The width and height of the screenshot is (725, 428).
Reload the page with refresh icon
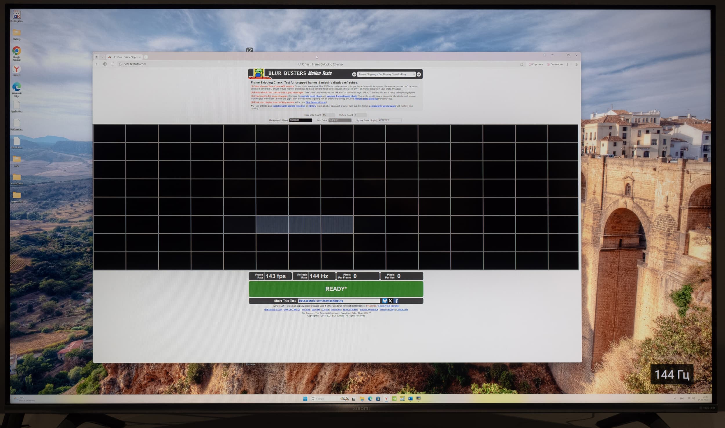coord(113,64)
